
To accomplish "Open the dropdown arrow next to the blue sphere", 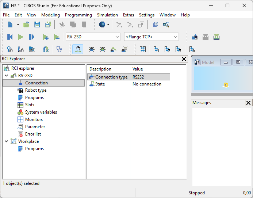I will tap(108, 24).
